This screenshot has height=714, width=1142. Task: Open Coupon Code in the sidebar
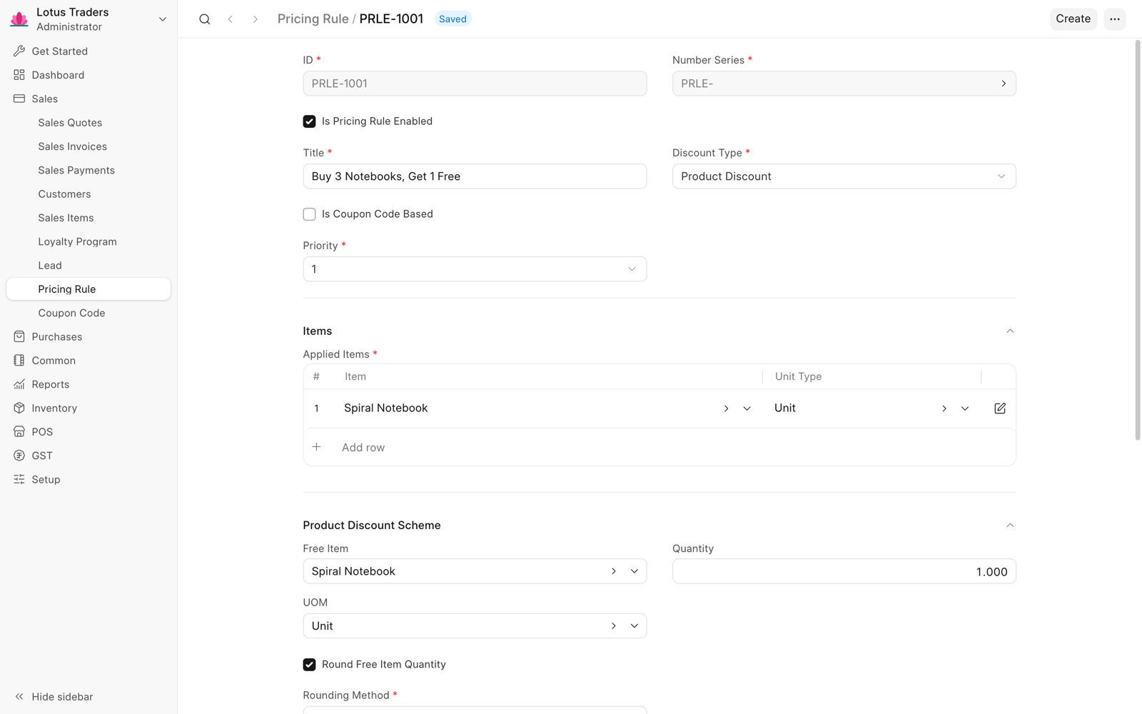point(89,313)
